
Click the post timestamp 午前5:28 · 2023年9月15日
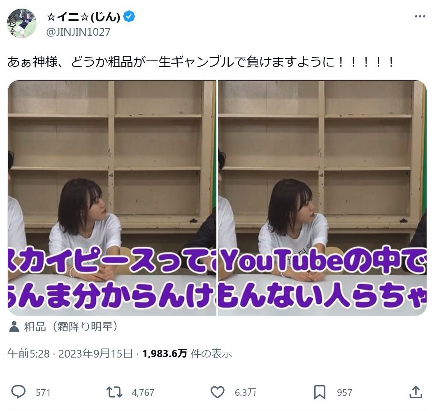(x=70, y=353)
